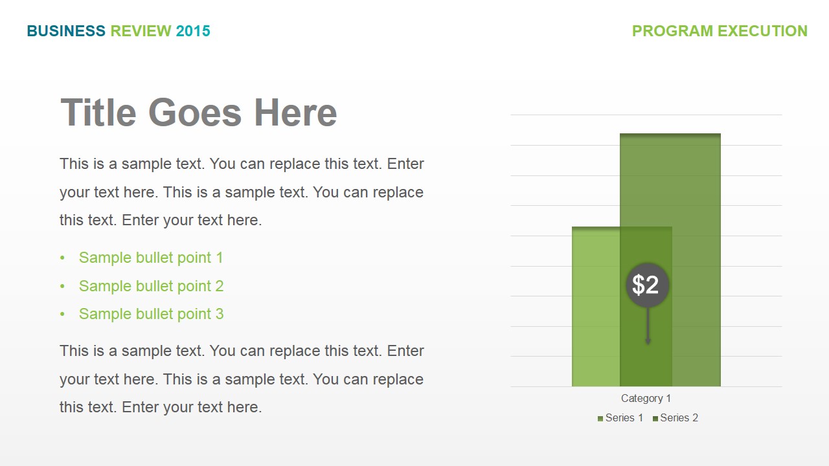829x466 pixels.
Task: Select Sample bullet point 1
Action: tap(151, 258)
